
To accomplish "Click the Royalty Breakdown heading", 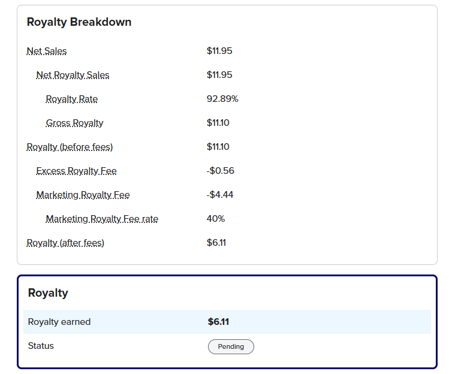I will [79, 22].
